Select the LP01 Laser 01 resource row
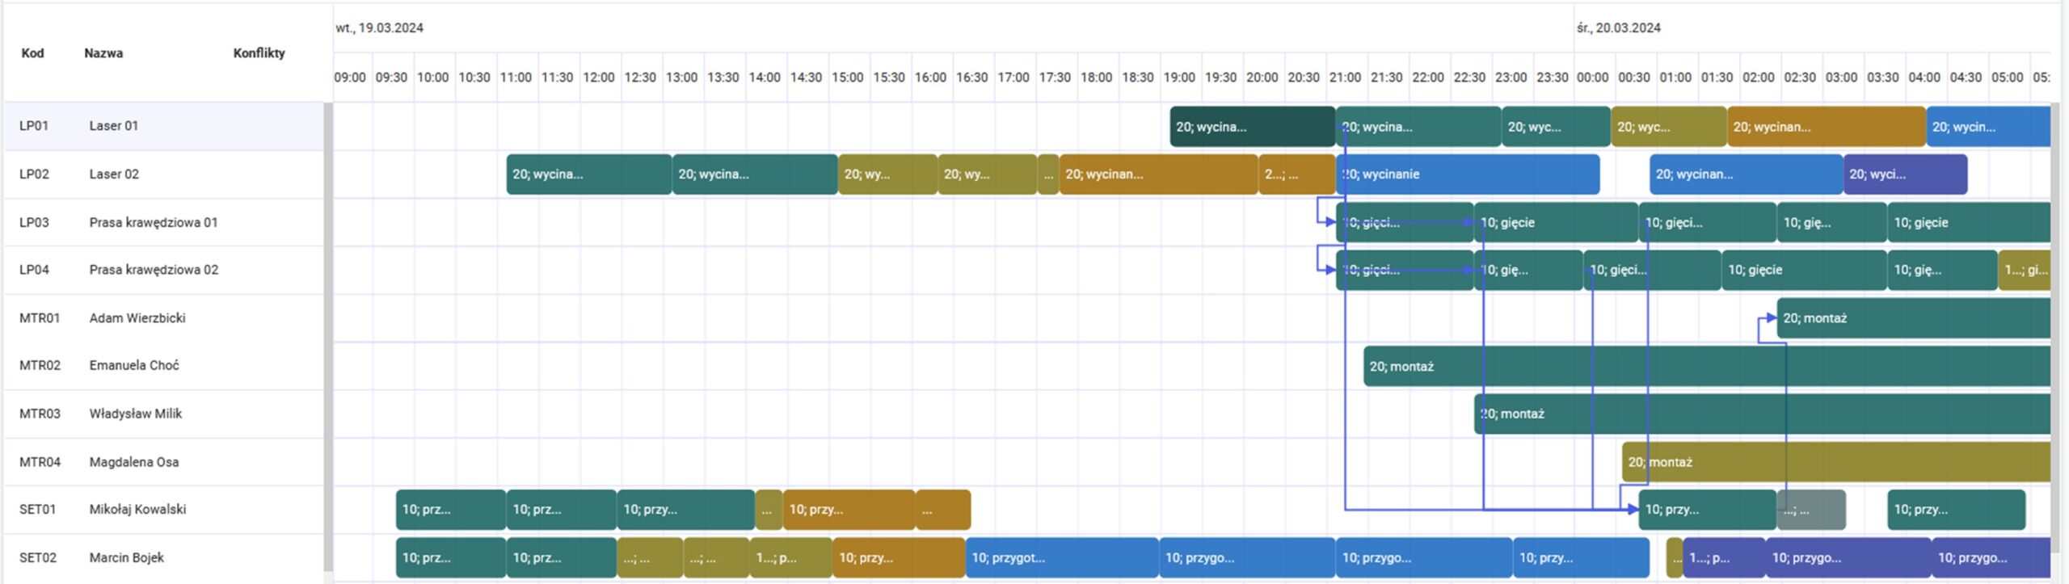The height and width of the screenshot is (584, 2069). tap(164, 126)
